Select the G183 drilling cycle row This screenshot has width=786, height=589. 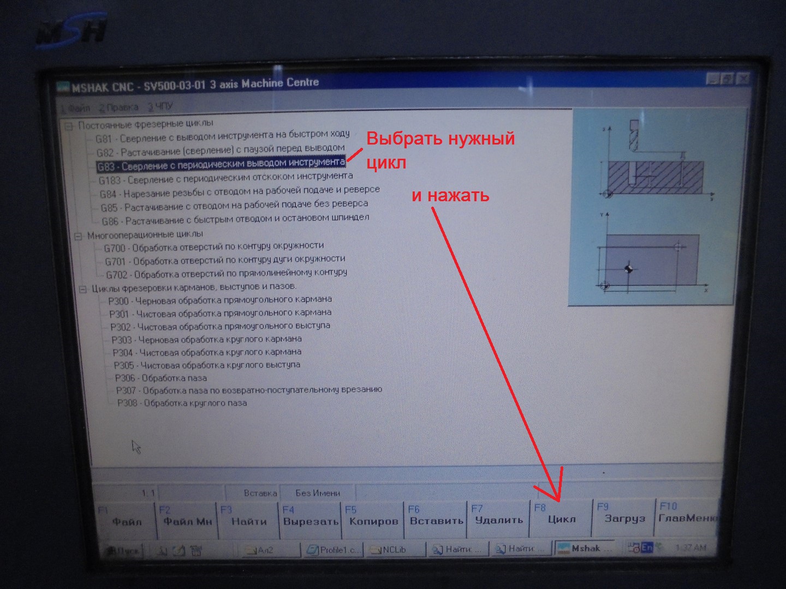pos(225,178)
